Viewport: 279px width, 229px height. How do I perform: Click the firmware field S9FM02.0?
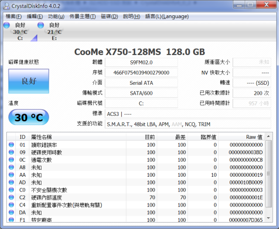[x=141, y=63]
